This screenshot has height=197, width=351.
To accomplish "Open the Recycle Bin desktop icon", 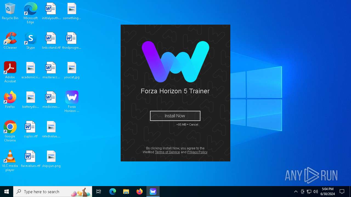I will pos(10,11).
